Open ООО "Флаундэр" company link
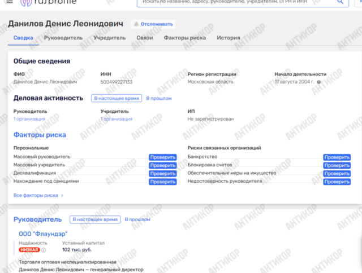The height and width of the screenshot is (273, 362). point(43,234)
